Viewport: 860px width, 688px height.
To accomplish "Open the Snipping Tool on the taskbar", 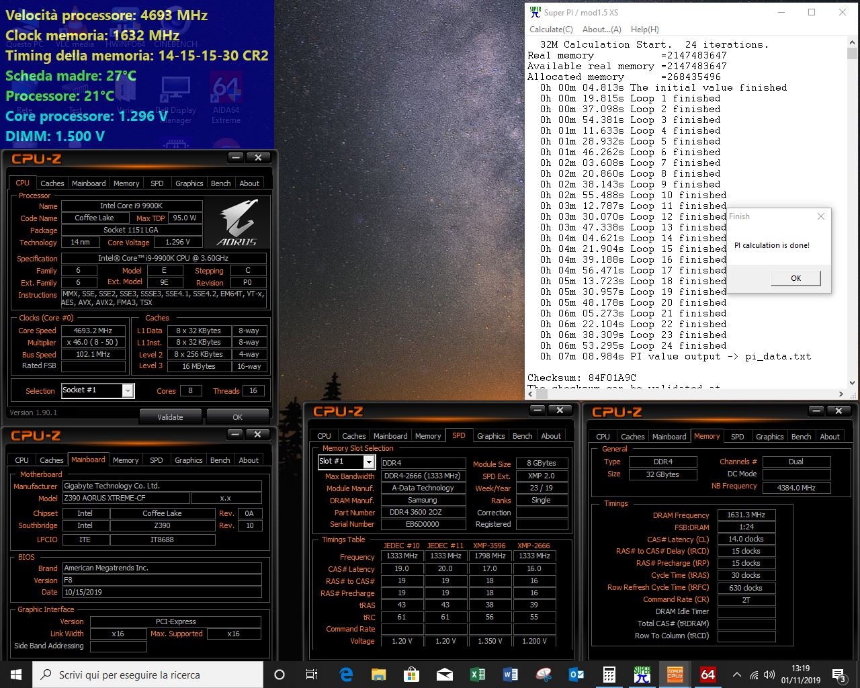I will click(x=544, y=675).
